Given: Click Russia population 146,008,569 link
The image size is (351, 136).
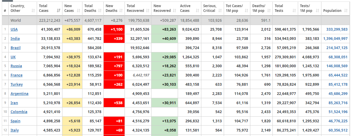Looking at the screenshot, I should tap(337, 66).
